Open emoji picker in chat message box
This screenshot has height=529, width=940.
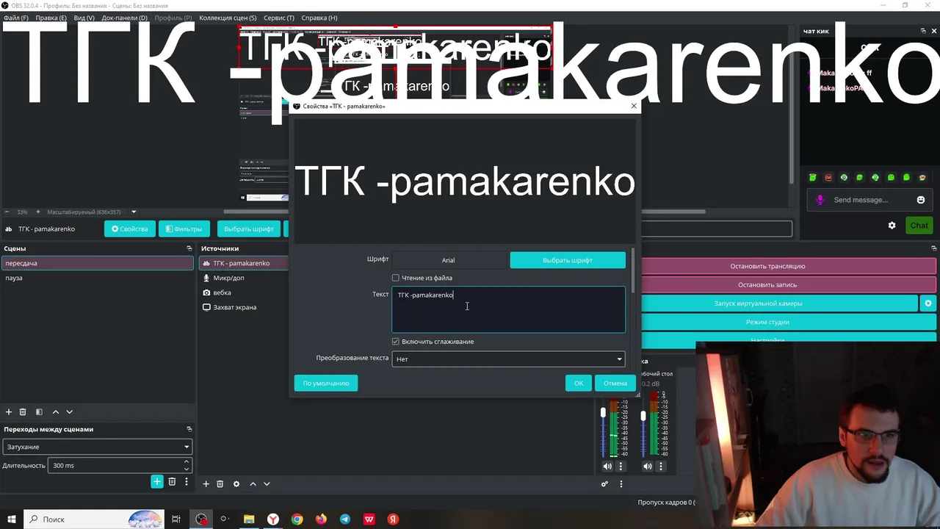[x=921, y=200]
